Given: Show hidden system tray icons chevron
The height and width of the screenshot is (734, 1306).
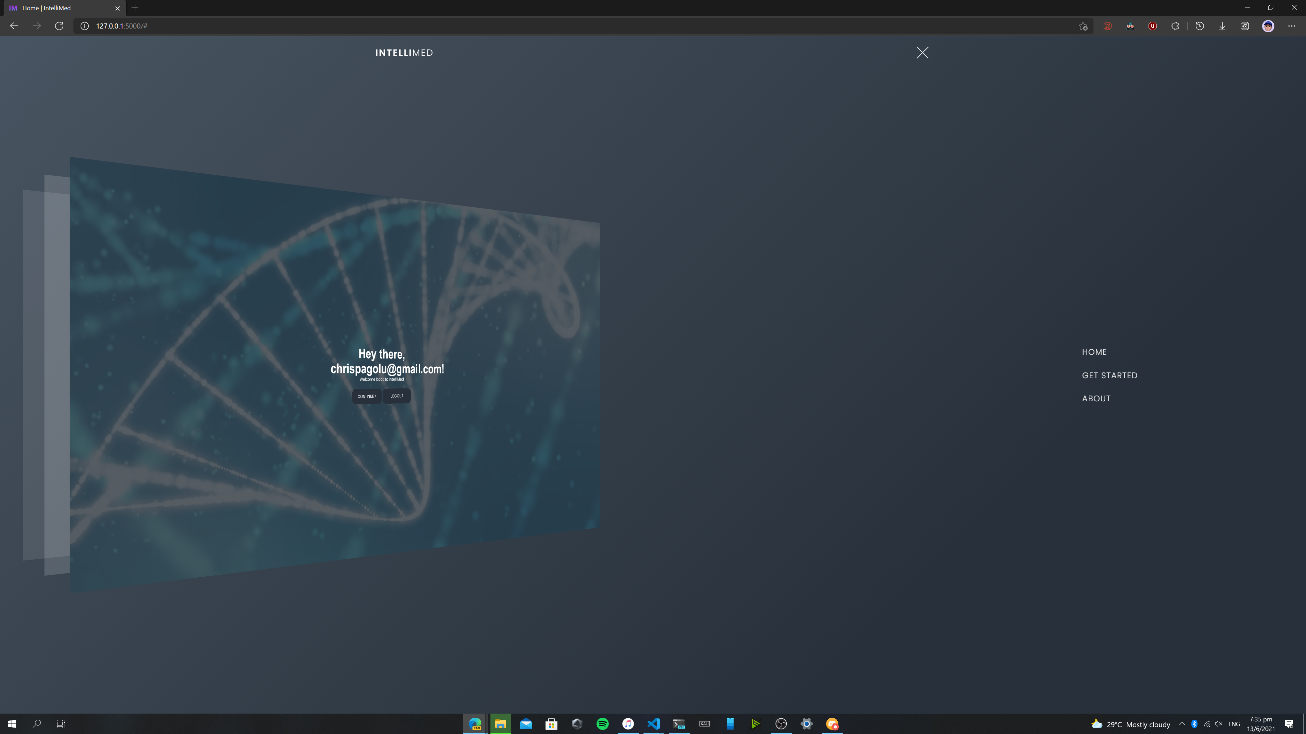Looking at the screenshot, I should click(x=1182, y=724).
